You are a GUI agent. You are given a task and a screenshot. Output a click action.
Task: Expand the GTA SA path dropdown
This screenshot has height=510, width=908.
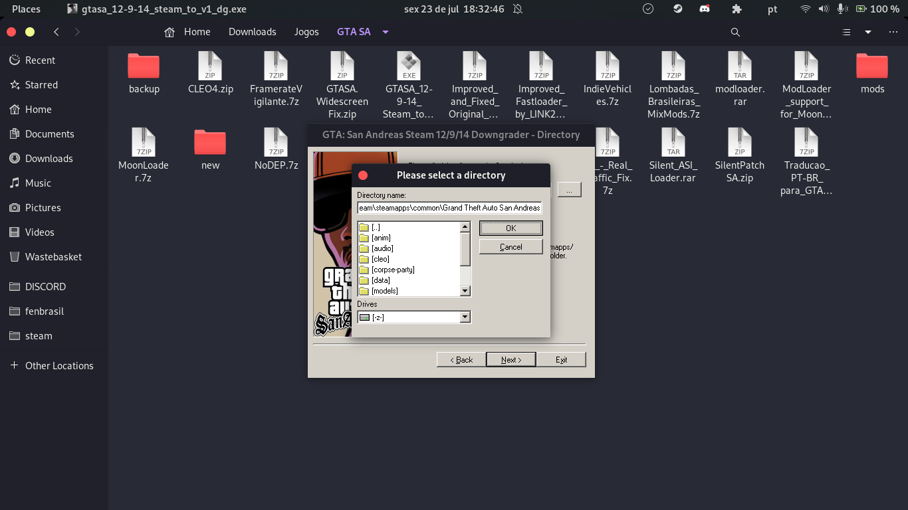point(386,32)
